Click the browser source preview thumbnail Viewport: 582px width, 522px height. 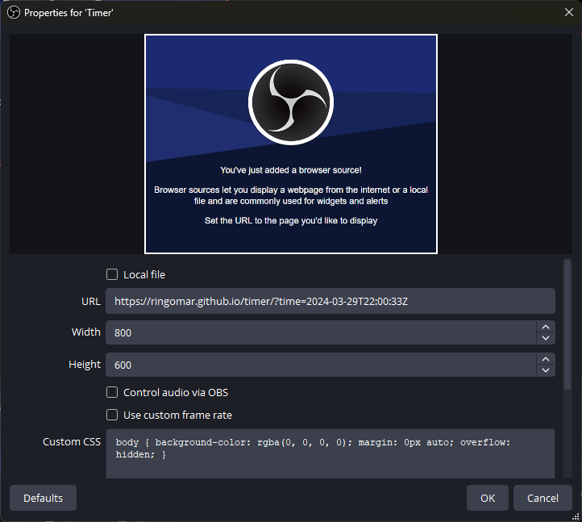291,144
